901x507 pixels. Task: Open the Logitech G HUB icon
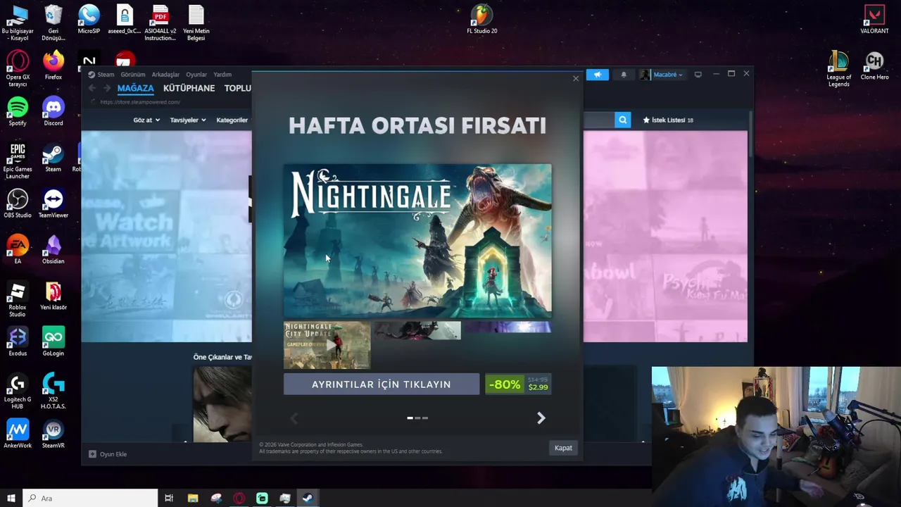[18, 392]
